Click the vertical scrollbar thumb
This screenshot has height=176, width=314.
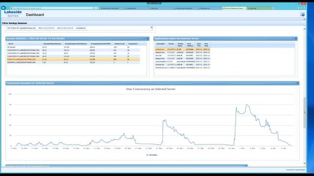point(305,113)
